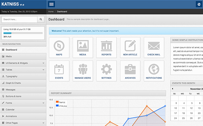Click the orange peak data point
Screen dimensions: 203x126
pos(147,106)
